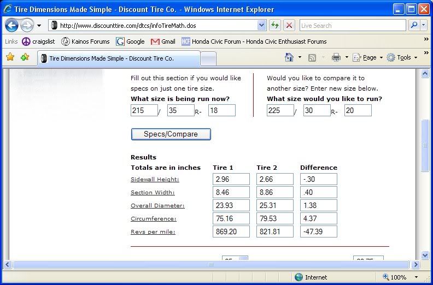Image resolution: width=433 pixels, height=285 pixels.
Task: Click the vertical scrollbar up arrow
Action: point(425,74)
